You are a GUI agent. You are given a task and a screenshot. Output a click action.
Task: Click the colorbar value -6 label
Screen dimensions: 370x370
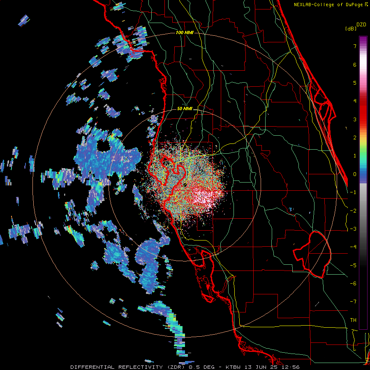tap(353, 284)
